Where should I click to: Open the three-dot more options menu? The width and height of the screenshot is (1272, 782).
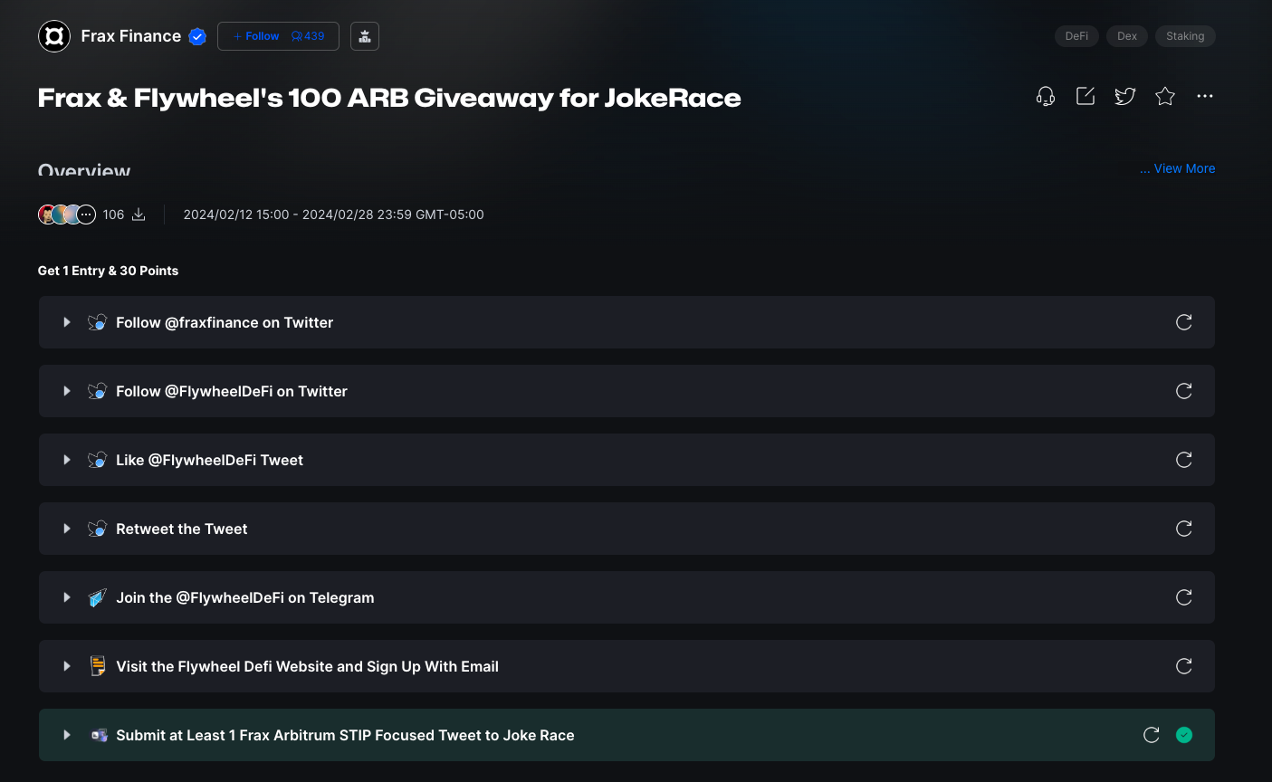(1205, 96)
